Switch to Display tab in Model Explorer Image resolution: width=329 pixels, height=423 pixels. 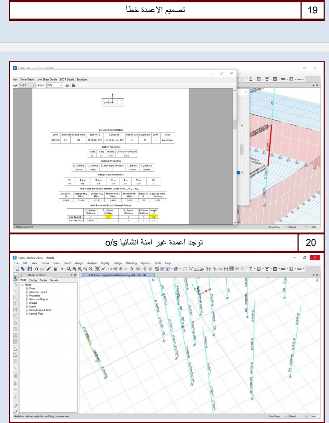(x=33, y=280)
